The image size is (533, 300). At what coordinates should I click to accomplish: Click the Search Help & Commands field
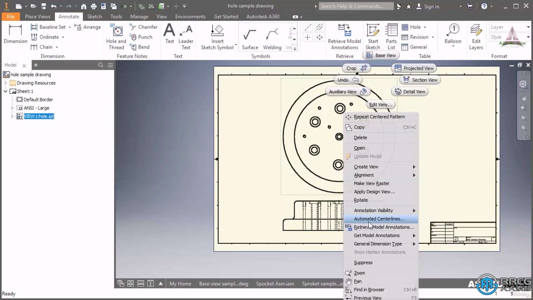[x=356, y=6]
